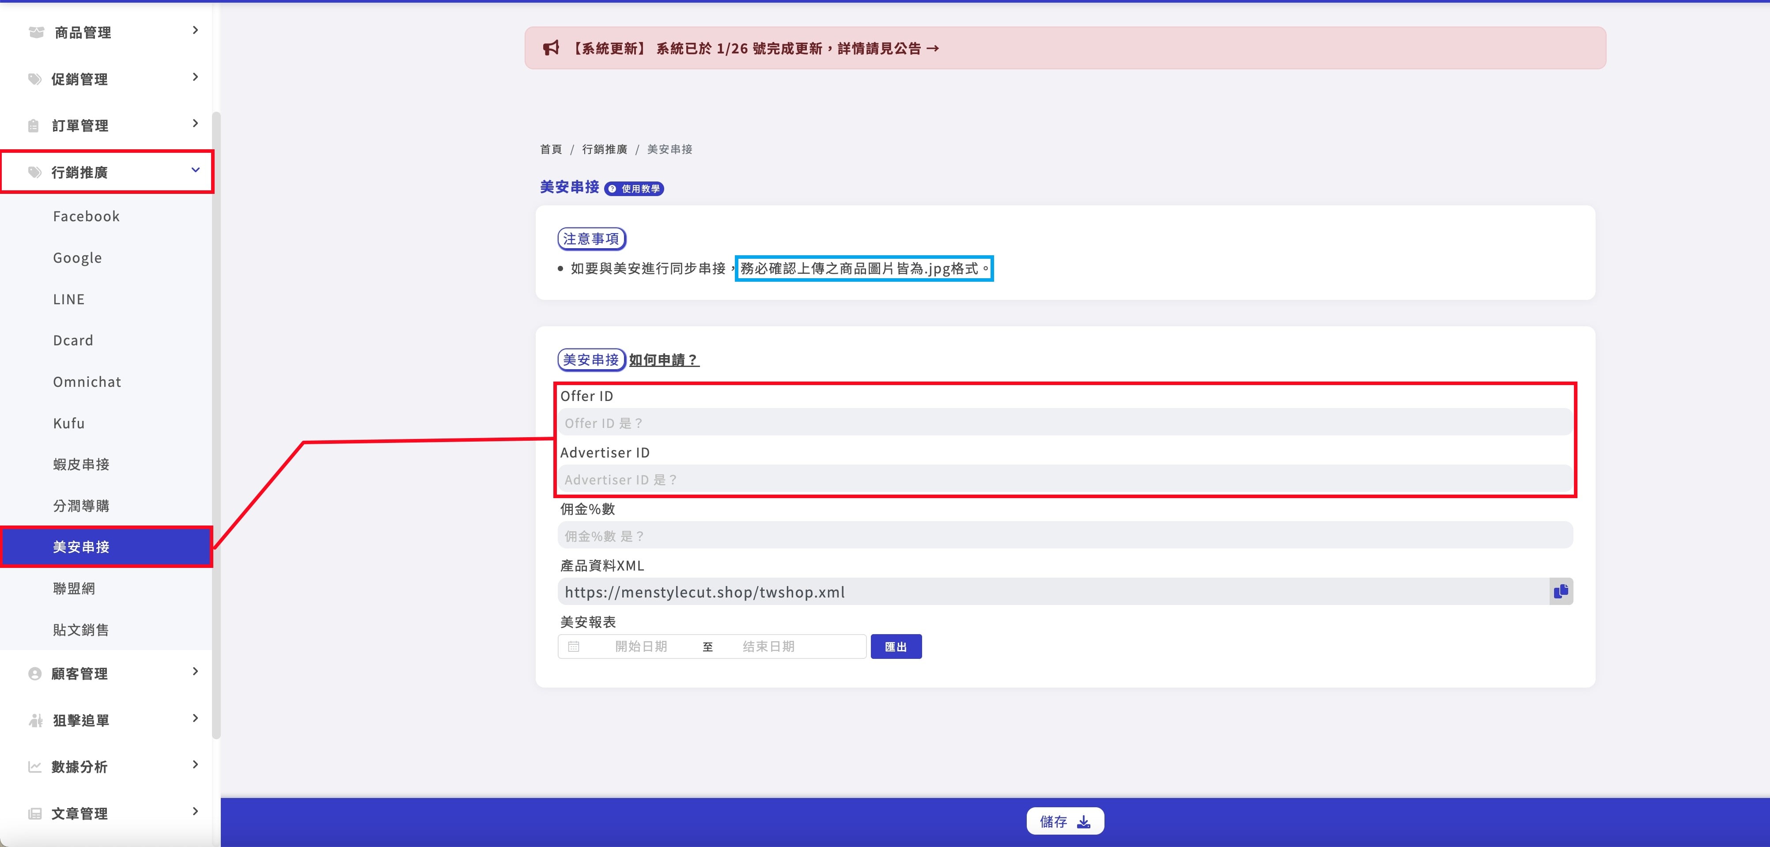Click the 商品管理 box icon
Image resolution: width=1770 pixels, height=847 pixels.
coord(36,32)
